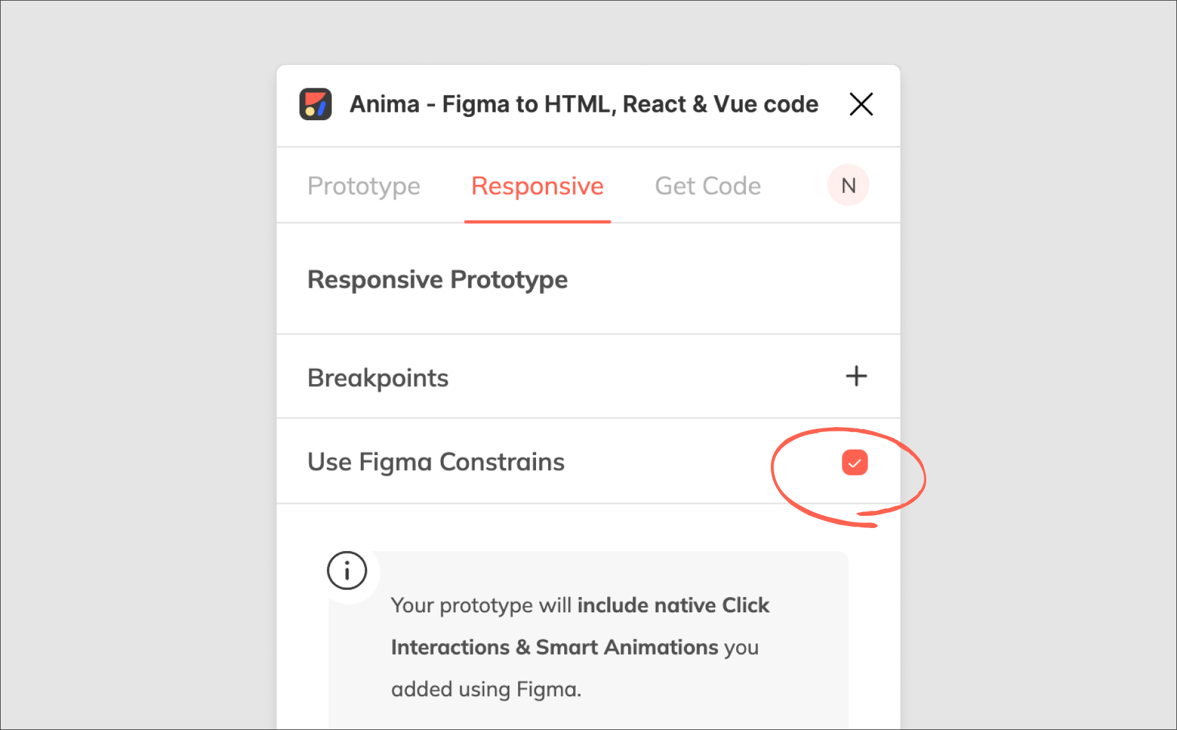The height and width of the screenshot is (730, 1177).
Task: Click the circled info icon
Action: 347,570
